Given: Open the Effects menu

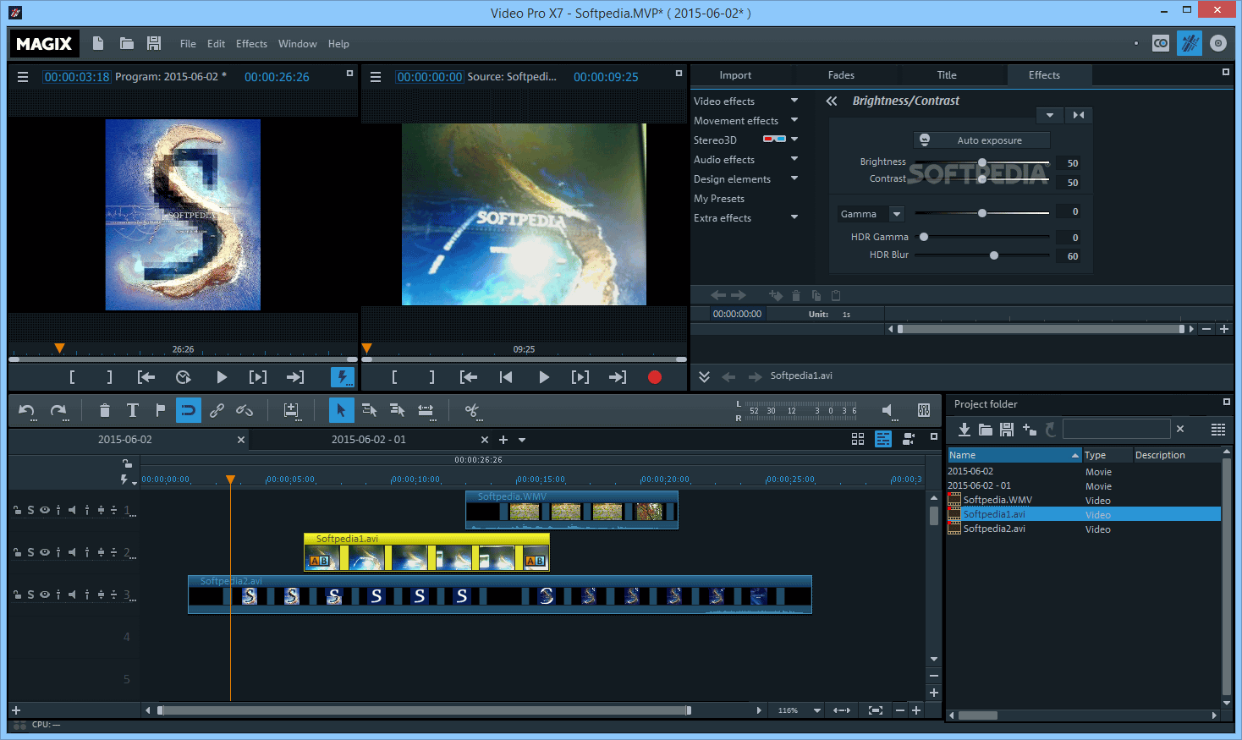Looking at the screenshot, I should [x=251, y=44].
